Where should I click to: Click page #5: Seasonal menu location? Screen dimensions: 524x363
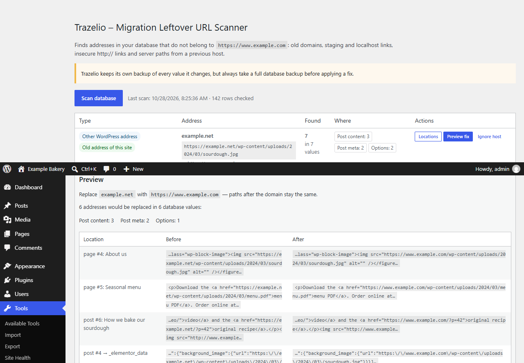coord(112,287)
